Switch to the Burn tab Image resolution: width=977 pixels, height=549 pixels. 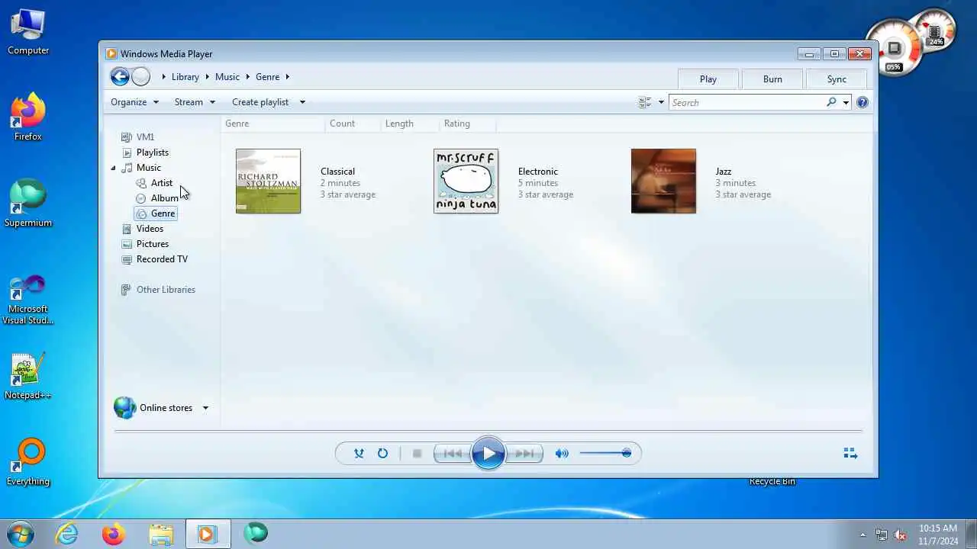tap(772, 79)
